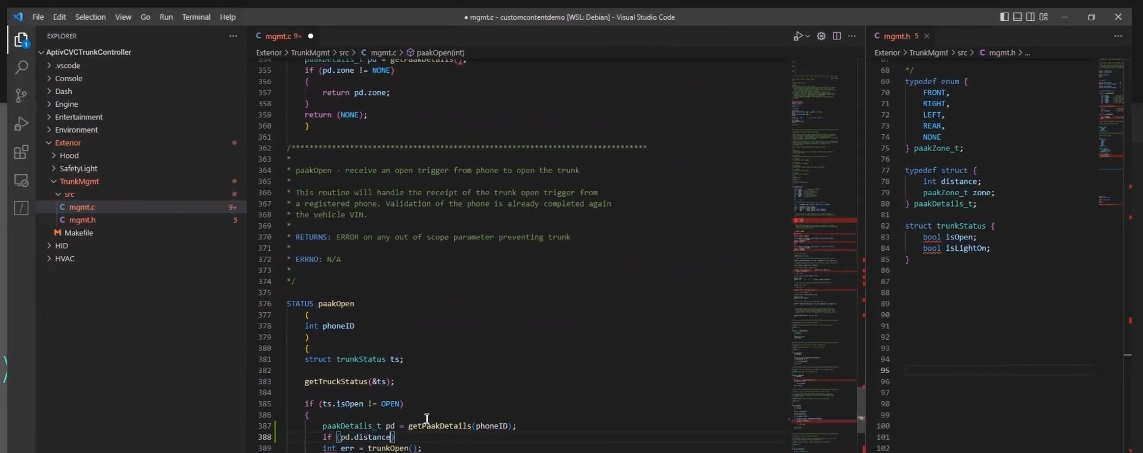Open the Go menu
Image resolution: width=1143 pixels, height=453 pixels.
(145, 17)
